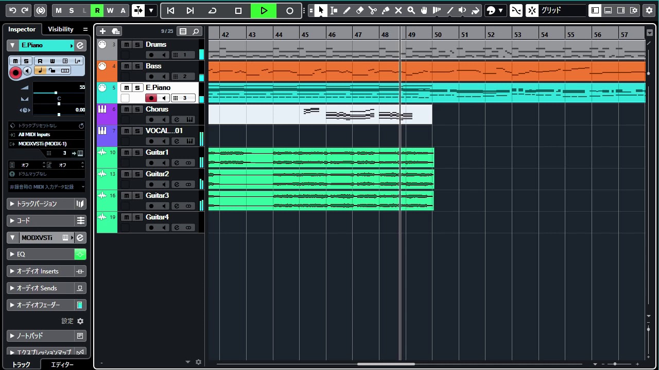The height and width of the screenshot is (370, 659).
Task: Select the Line tool
Action: pos(449,10)
